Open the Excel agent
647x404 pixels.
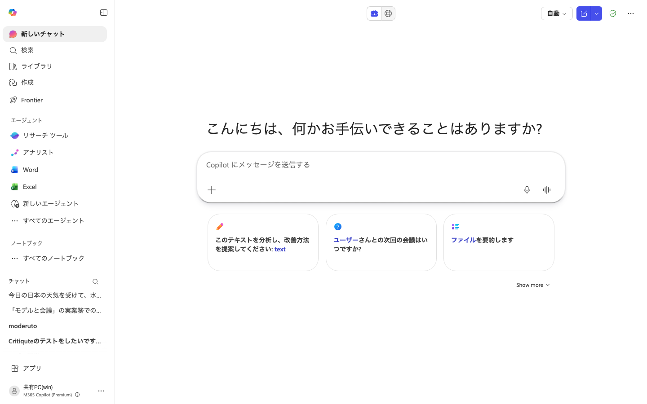(x=29, y=187)
